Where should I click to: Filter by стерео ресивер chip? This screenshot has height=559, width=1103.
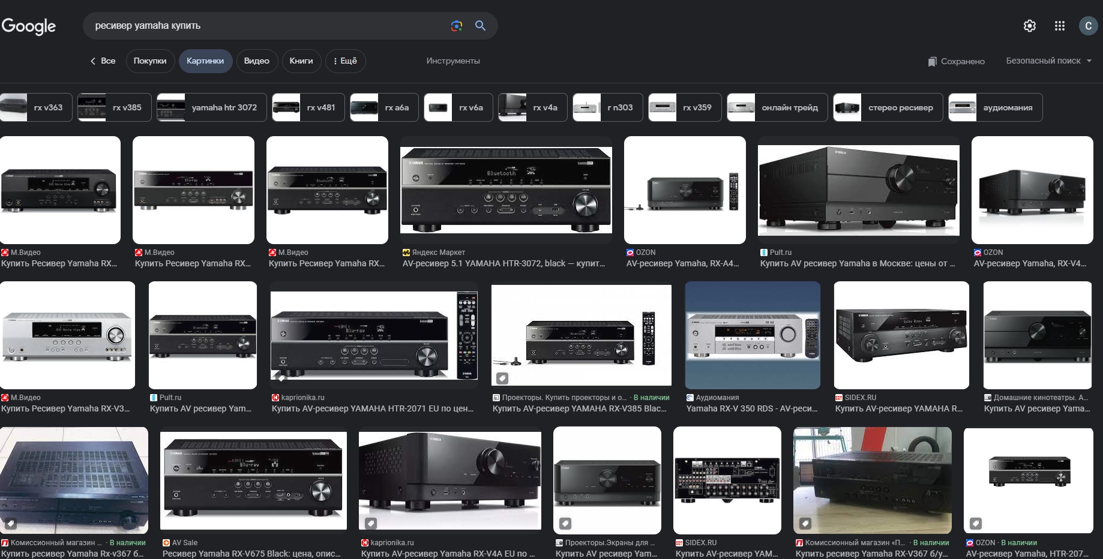click(888, 107)
